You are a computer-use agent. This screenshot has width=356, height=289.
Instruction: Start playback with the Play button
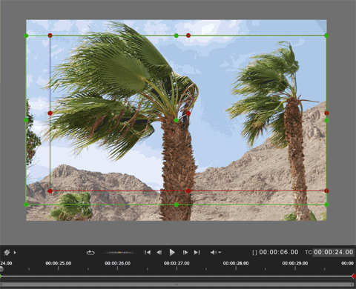click(x=172, y=252)
